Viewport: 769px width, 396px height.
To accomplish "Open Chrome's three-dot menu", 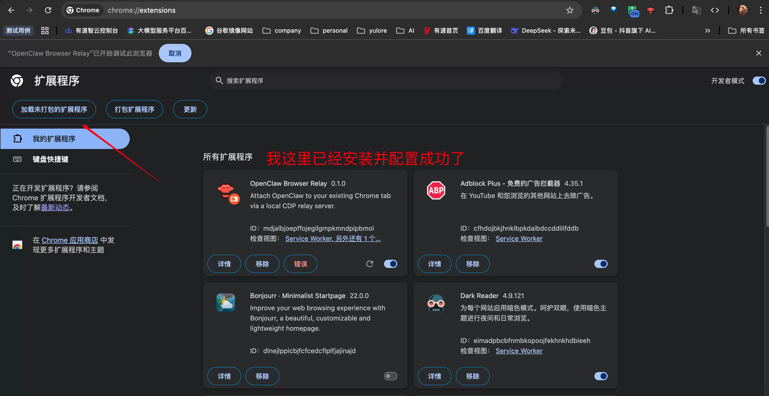I will pos(761,10).
